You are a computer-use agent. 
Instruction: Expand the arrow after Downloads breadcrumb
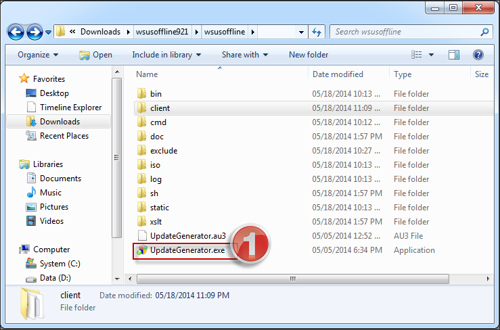tap(128, 32)
